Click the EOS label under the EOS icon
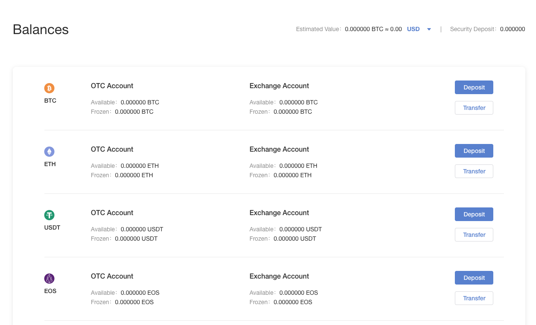Screen dimensions: 536x325 click(x=50, y=291)
